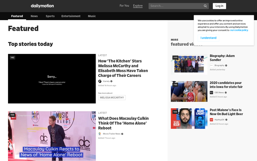Click the Movie Trailer News channel avatar

[x=100, y=134]
